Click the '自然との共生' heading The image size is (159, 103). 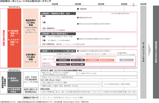(x=45, y=89)
